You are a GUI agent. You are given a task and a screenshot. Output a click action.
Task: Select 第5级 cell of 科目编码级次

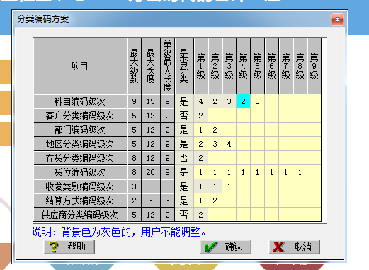tap(257, 101)
